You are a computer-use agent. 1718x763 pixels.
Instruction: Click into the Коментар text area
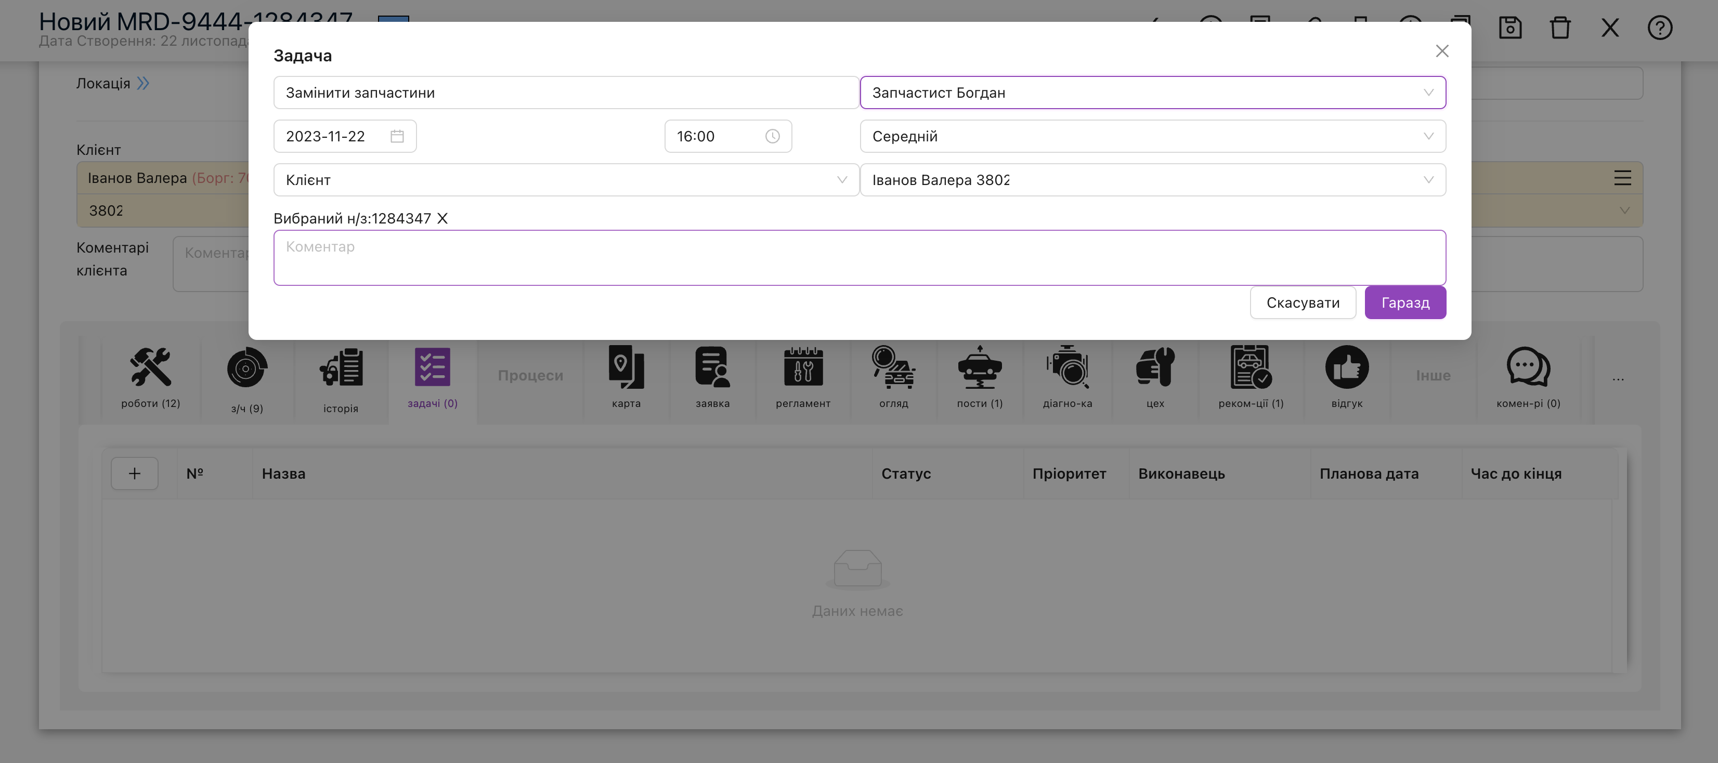click(859, 258)
